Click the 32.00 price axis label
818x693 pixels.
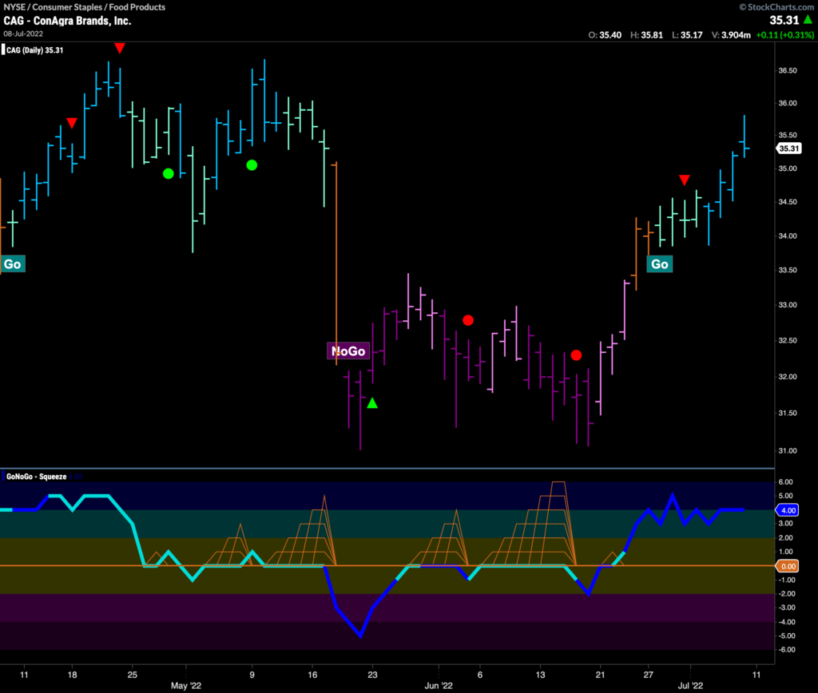tap(788, 377)
